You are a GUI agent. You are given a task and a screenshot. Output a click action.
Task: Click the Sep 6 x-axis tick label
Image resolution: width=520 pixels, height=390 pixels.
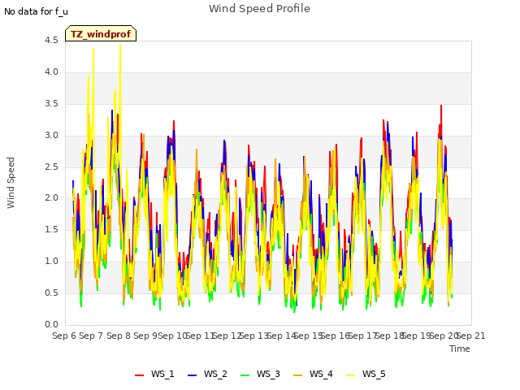(64, 336)
